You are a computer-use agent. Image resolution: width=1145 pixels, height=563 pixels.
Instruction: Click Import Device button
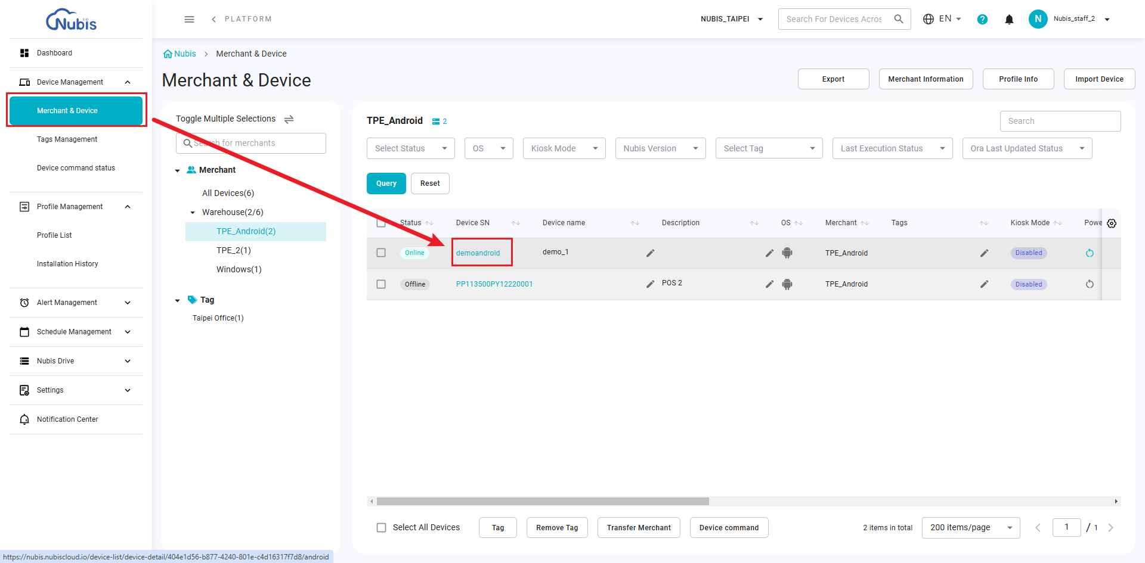tap(1099, 79)
